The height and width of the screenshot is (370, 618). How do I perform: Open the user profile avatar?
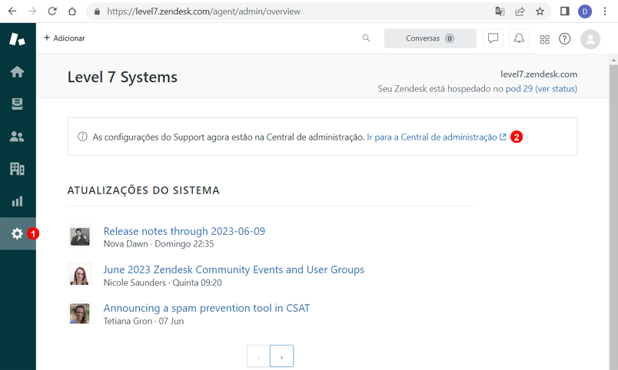pos(590,39)
